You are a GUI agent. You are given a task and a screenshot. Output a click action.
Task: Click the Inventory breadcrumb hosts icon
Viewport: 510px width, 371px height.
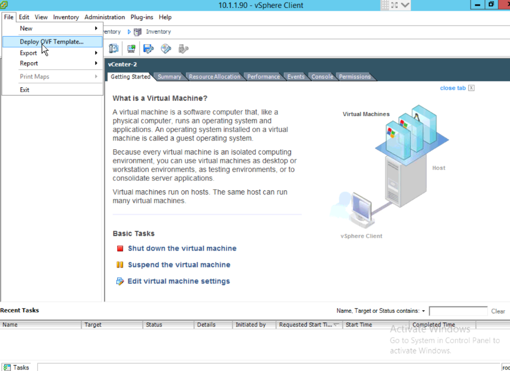(x=137, y=31)
